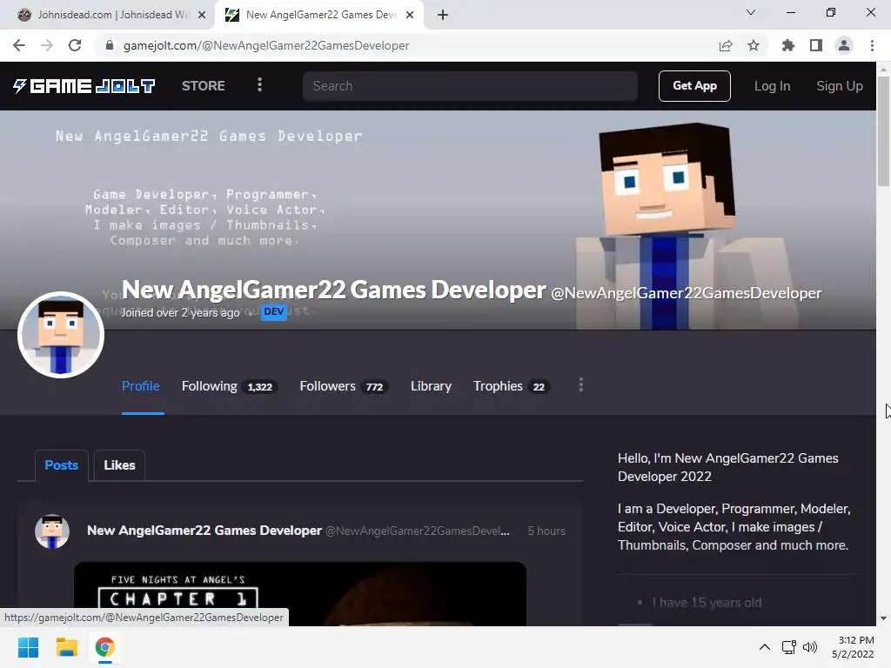Screen dimensions: 891x668
Task: Click the '5 hours' post timestamp
Action: (x=546, y=531)
